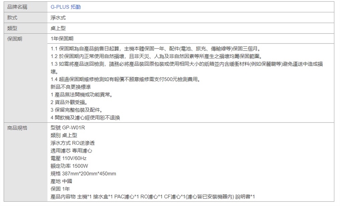Click the 品牌名稱 row label
This screenshot has height=206, width=340.
(x=17, y=7)
